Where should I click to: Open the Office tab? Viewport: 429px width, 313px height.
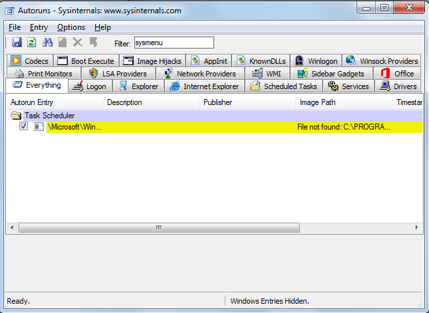point(397,74)
